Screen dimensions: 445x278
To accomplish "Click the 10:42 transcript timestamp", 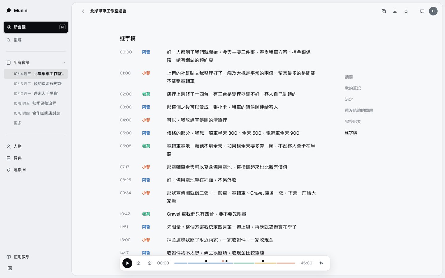I will click(x=125, y=214).
